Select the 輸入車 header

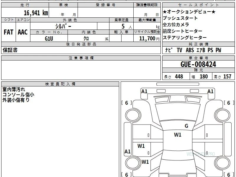click(x=121, y=32)
